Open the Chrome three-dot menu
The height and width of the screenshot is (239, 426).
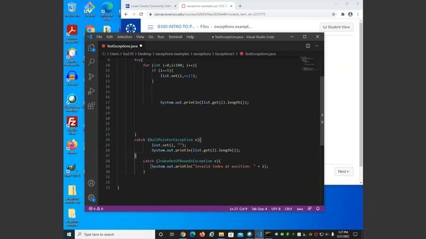click(358, 14)
